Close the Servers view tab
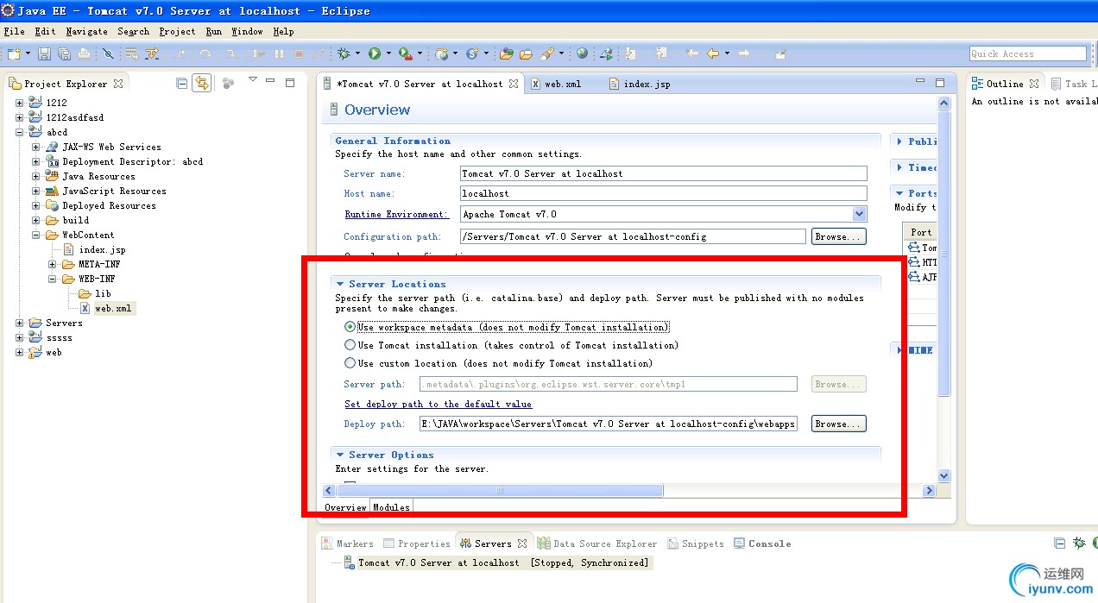Image resolution: width=1098 pixels, height=603 pixels. [x=521, y=543]
